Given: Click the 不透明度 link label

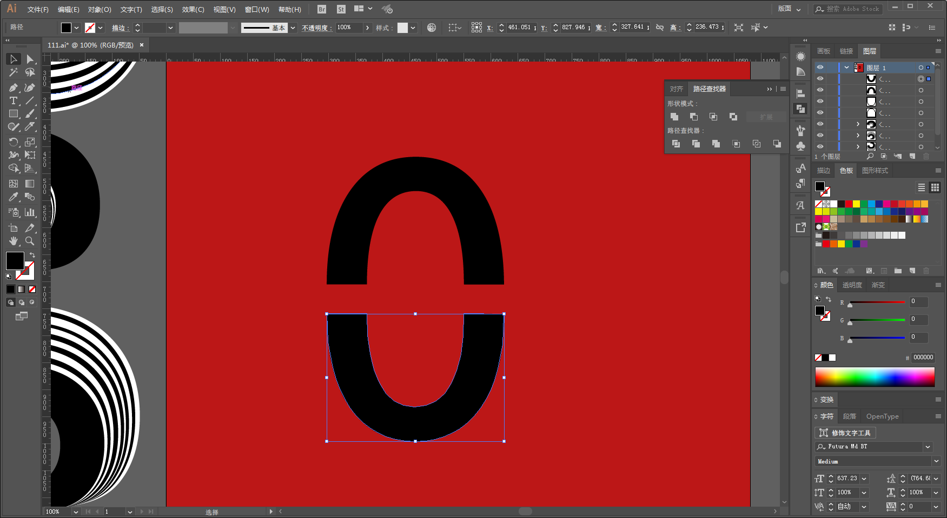Looking at the screenshot, I should coord(315,28).
